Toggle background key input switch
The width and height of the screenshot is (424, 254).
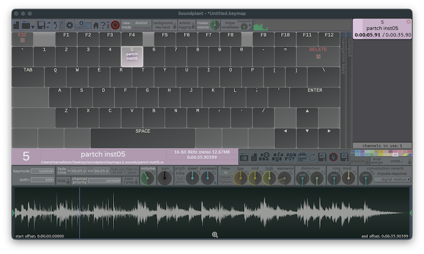174,26
